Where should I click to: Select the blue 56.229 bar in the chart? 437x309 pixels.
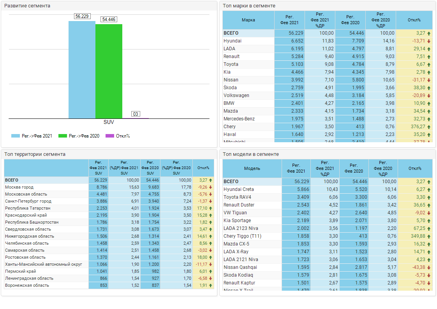82,70
